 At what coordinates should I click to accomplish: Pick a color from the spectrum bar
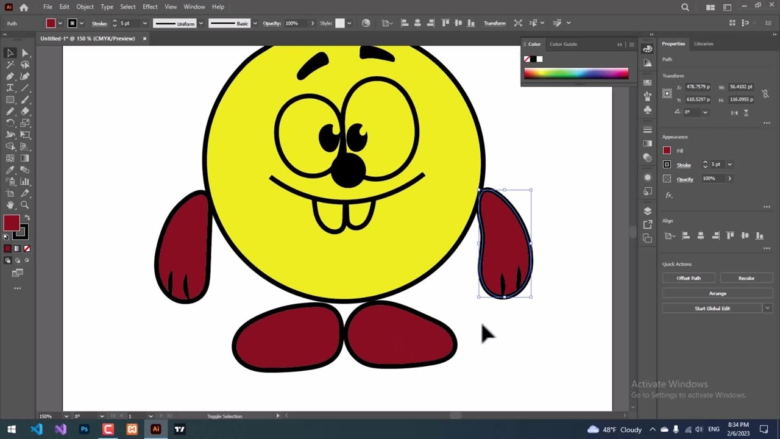(576, 74)
